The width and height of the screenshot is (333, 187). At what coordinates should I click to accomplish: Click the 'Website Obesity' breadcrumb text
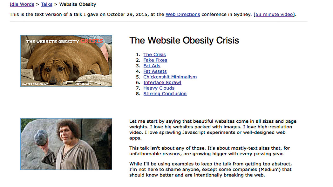click(78, 4)
